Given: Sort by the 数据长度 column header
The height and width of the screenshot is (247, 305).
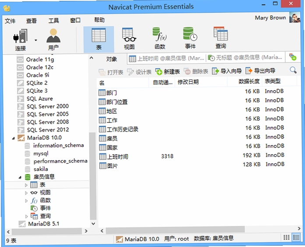Looking at the screenshot, I should (245, 81).
